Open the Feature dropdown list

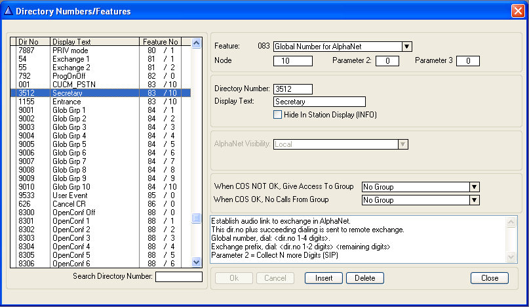coord(406,47)
